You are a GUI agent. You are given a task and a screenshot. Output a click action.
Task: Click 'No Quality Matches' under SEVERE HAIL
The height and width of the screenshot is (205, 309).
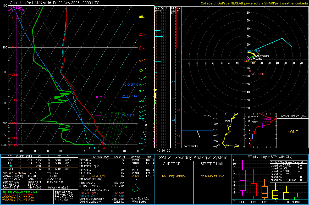point(212,176)
